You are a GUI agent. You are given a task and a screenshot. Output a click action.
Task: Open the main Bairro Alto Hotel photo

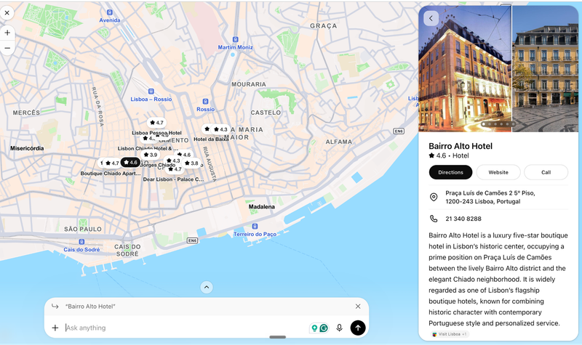pos(465,68)
